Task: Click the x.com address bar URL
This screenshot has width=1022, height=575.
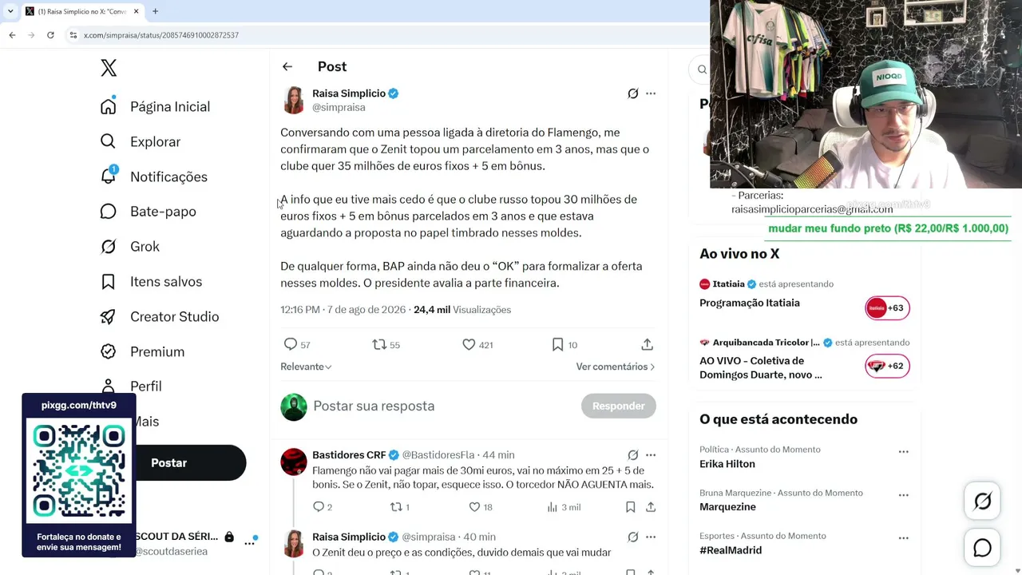Action: [161, 35]
